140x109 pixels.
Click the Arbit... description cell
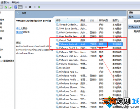click(x=84, y=56)
